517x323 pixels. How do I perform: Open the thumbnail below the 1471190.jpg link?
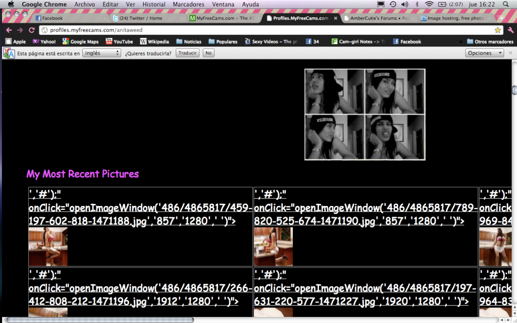273,246
